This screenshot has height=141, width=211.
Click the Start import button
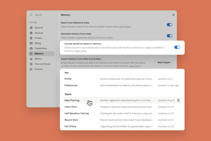coord(164,63)
